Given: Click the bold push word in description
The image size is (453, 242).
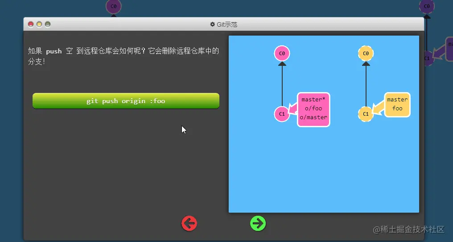Looking at the screenshot, I should [x=54, y=51].
